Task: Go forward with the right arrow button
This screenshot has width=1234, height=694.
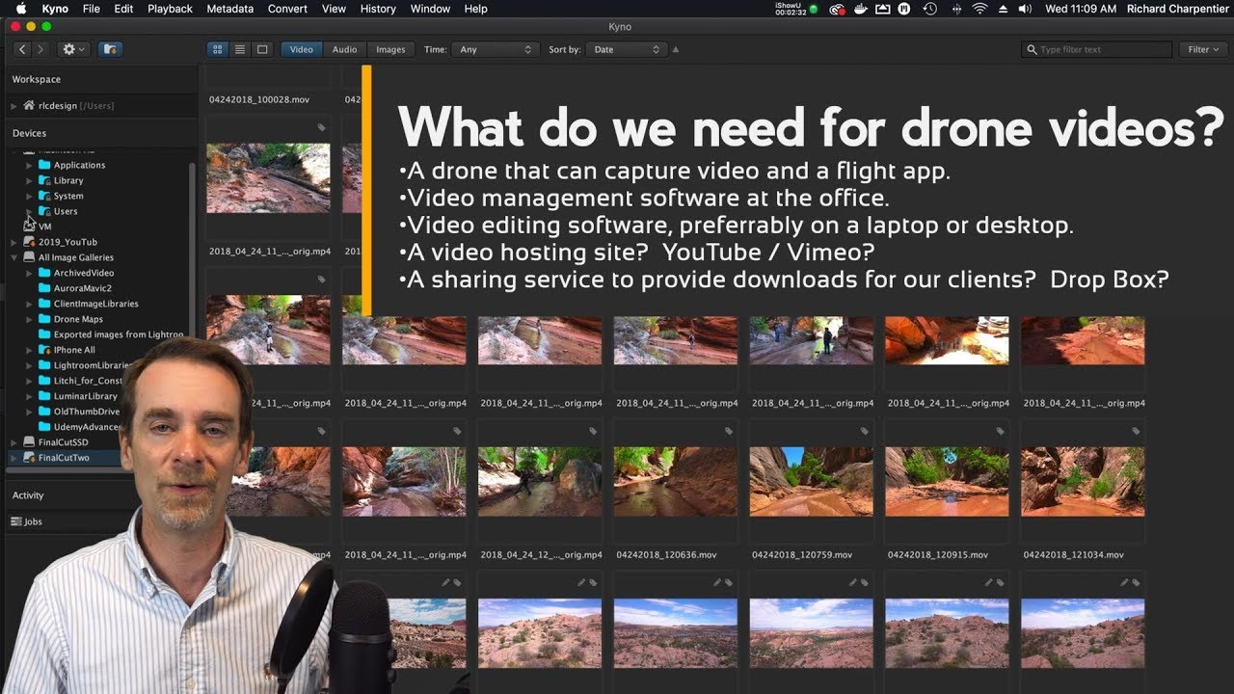Action: pyautogui.click(x=40, y=49)
